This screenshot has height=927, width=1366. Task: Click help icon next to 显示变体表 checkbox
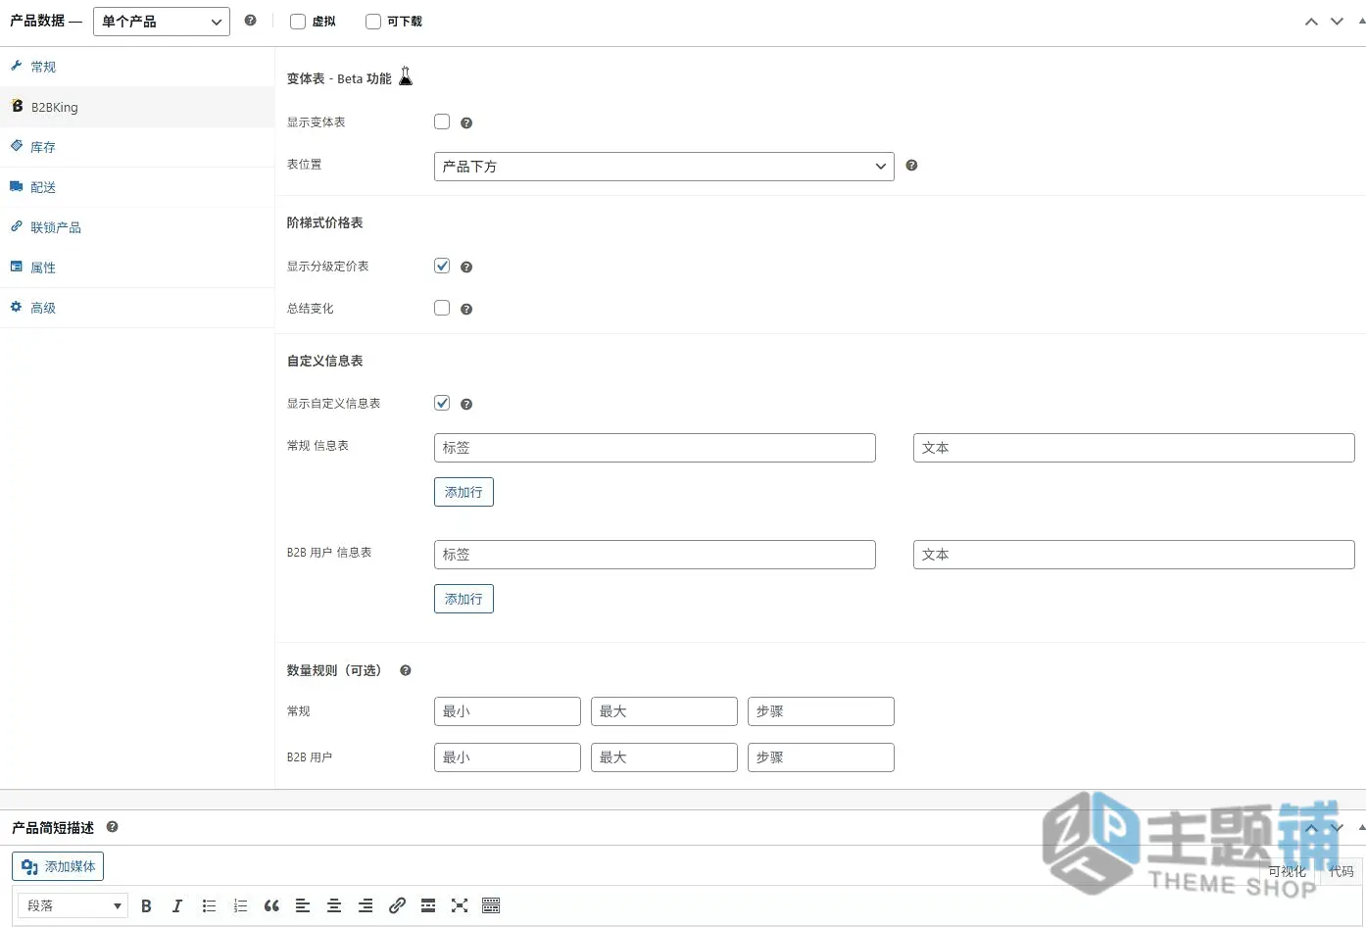pyautogui.click(x=466, y=123)
